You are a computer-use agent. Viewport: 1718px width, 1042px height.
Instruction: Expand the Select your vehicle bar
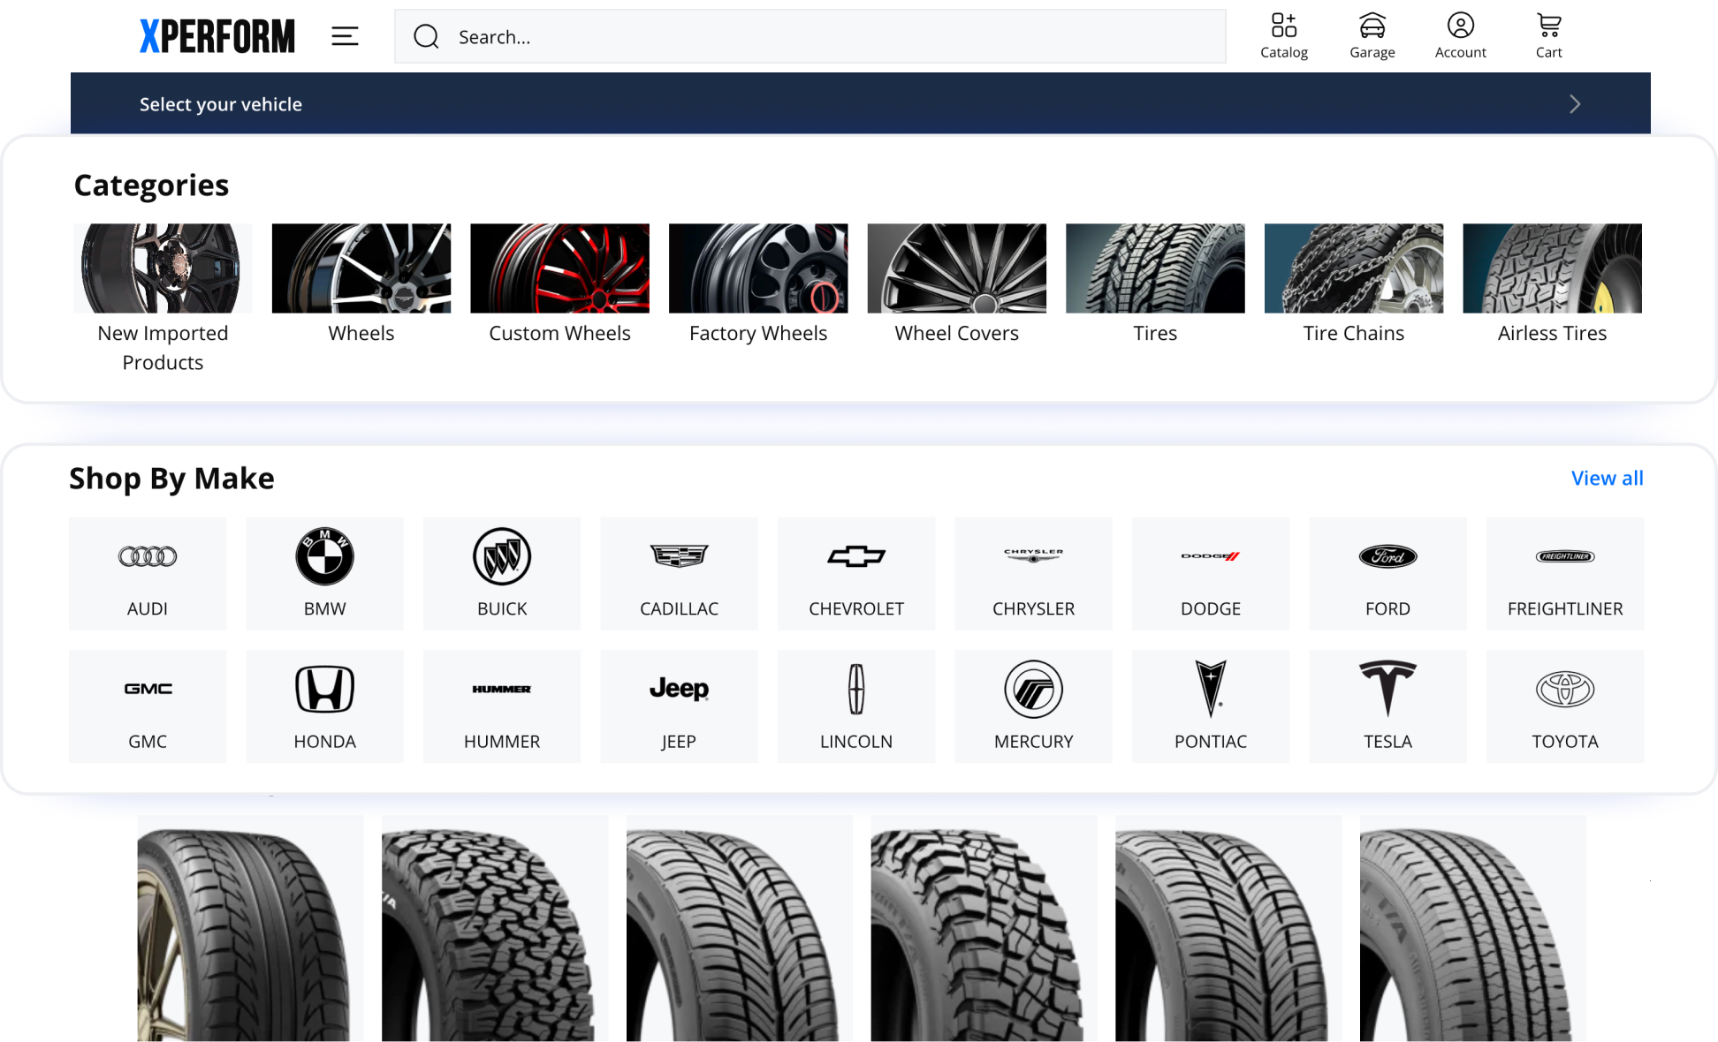(220, 103)
